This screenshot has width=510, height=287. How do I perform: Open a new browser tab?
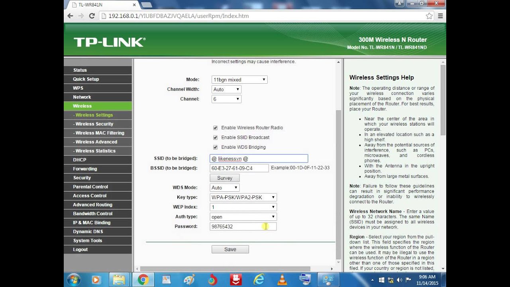[x=146, y=5]
